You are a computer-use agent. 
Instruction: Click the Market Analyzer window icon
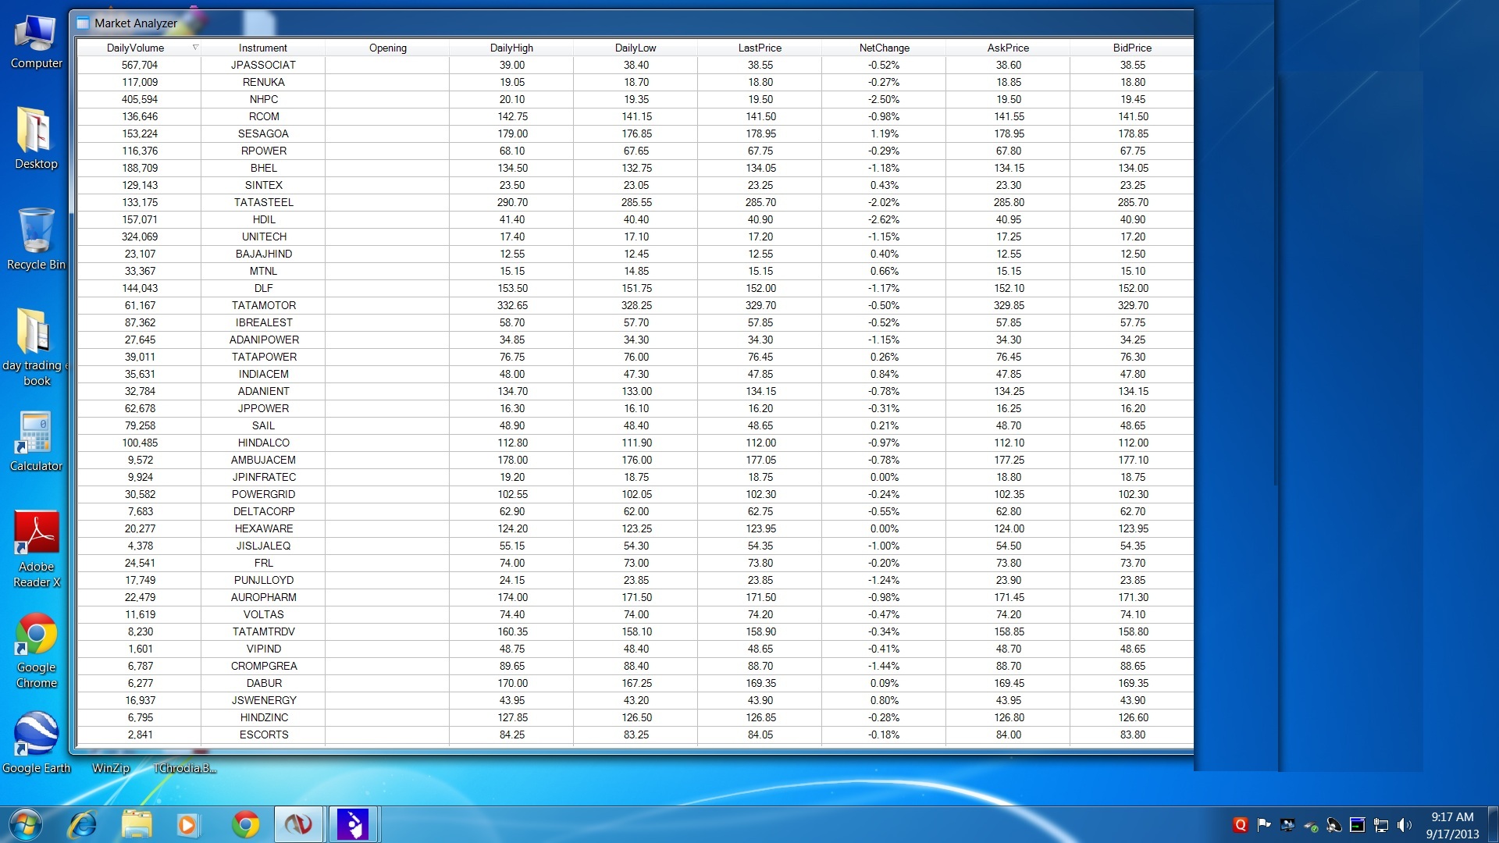84,23
